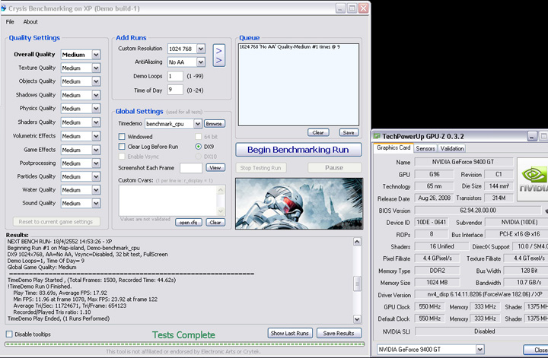Expand the AntiAliasing dropdown

point(201,62)
